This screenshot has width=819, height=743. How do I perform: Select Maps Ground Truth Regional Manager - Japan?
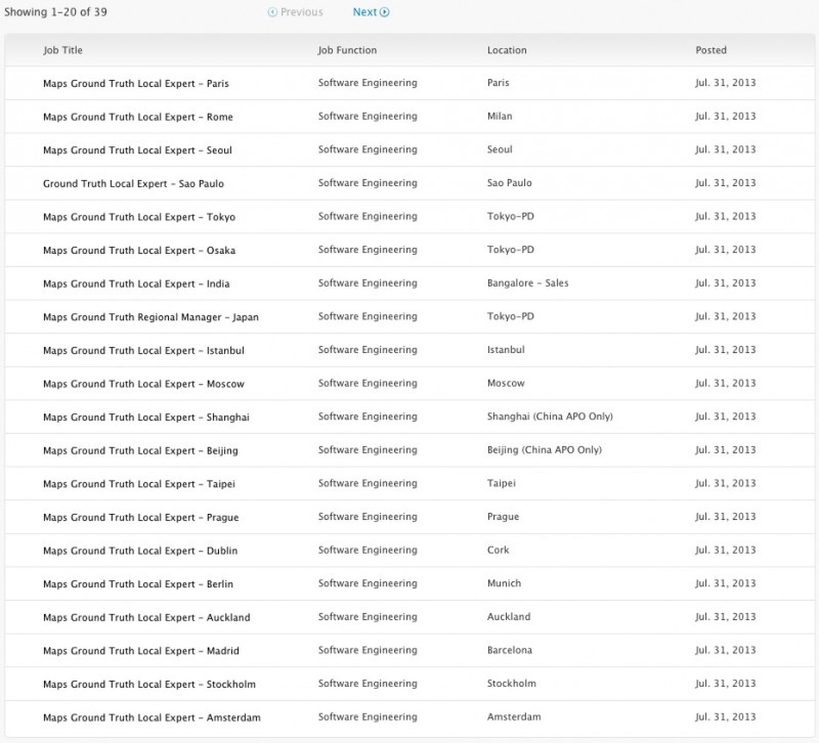pyautogui.click(x=150, y=317)
